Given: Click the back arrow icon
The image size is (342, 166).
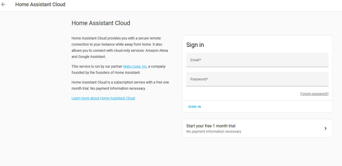Looking at the screenshot, I should pos(3,4).
